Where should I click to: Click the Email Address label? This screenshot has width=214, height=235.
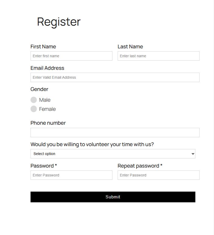47,68
